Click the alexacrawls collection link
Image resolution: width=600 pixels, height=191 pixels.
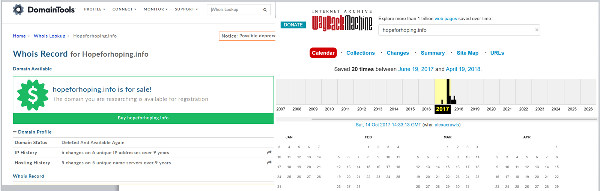coord(447,125)
